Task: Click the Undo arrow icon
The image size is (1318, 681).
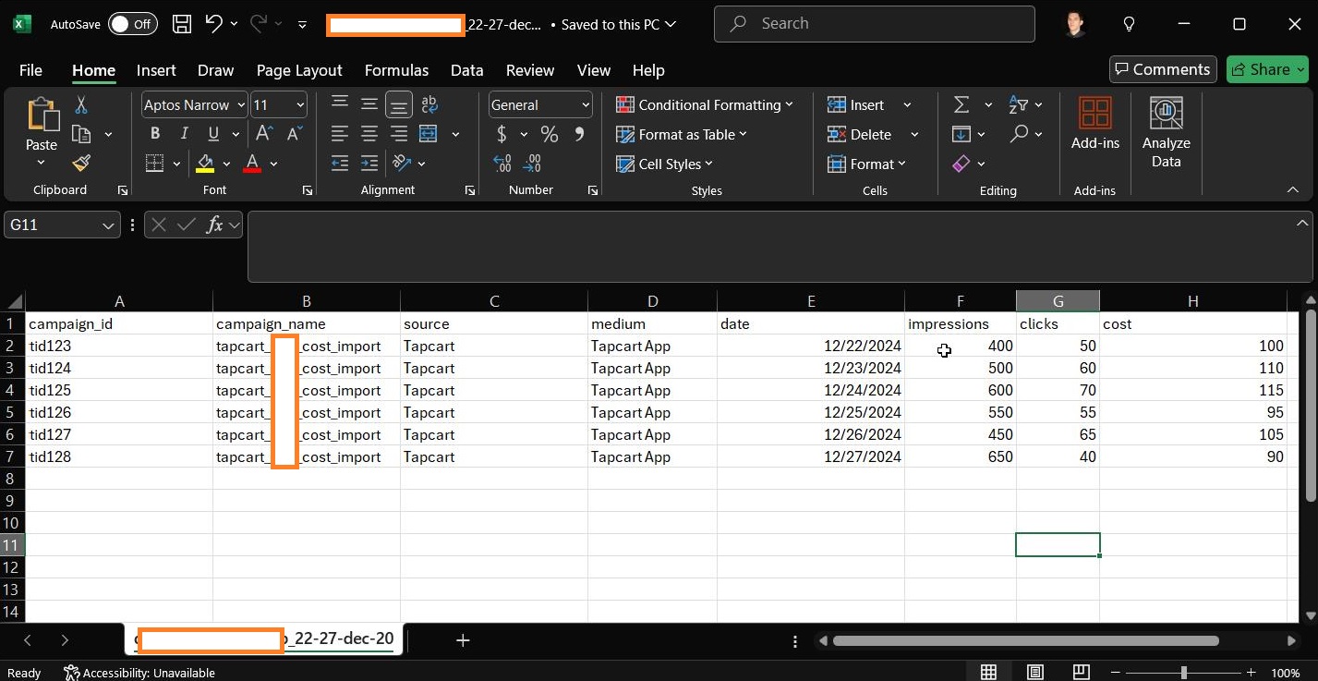Action: point(213,24)
